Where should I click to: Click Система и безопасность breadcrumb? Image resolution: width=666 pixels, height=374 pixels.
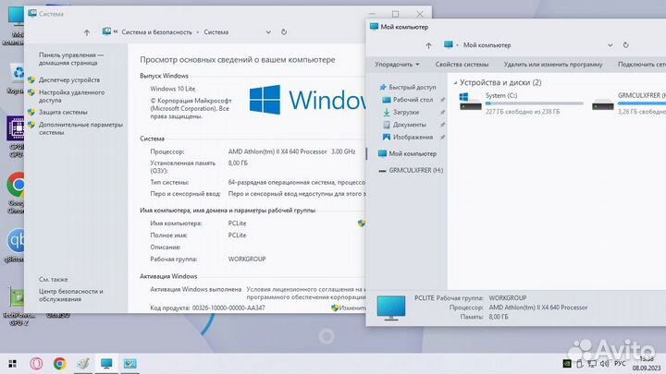point(156,32)
